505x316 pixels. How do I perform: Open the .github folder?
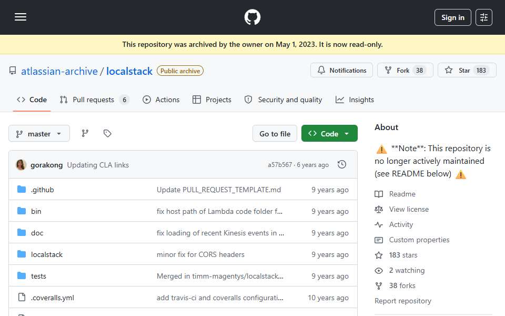[43, 190]
